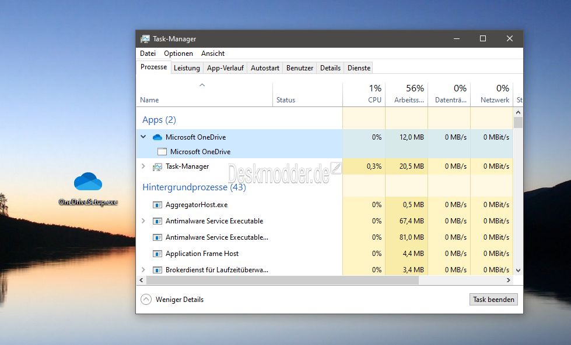Sort by the Name column header
Viewport: 571px width, 345px height.
(x=204, y=95)
